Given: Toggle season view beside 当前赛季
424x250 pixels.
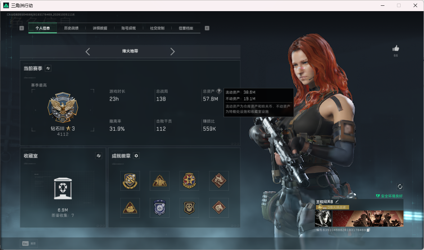Looking at the screenshot, I should click(x=48, y=68).
